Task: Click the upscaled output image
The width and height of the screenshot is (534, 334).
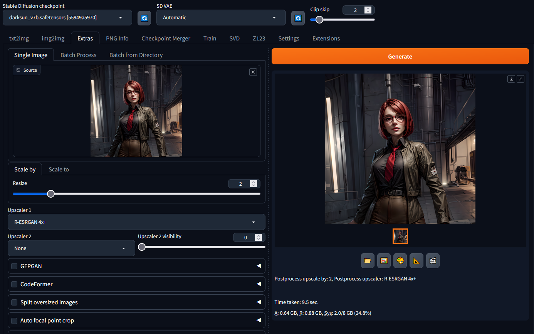Action: 400,149
